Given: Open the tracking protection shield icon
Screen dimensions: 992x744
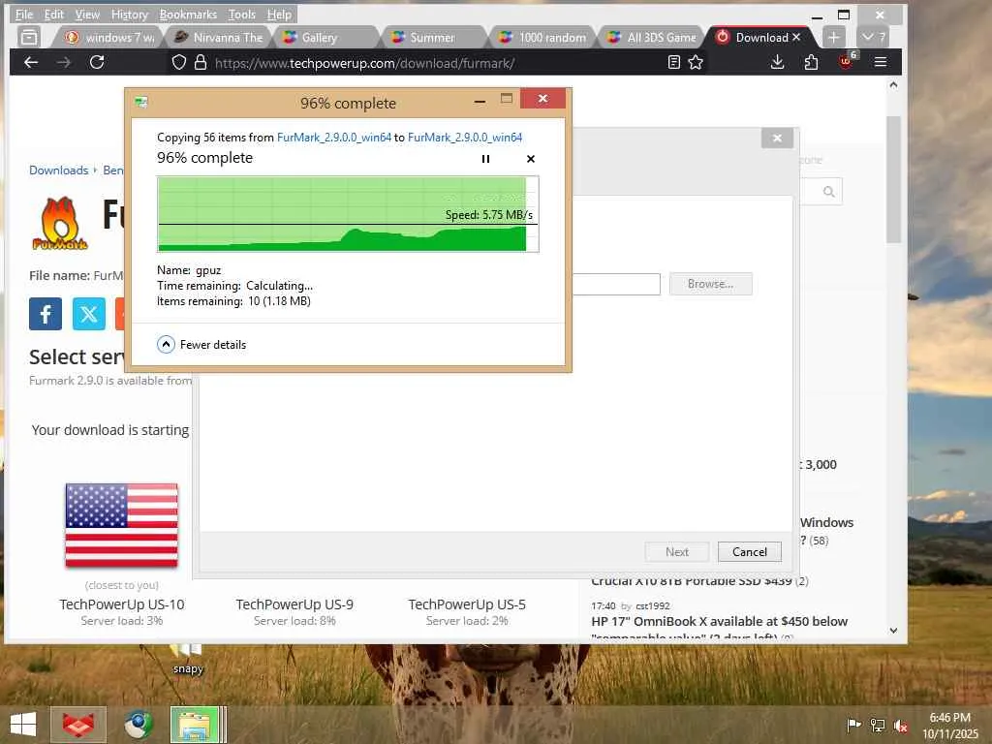Looking at the screenshot, I should 179,62.
